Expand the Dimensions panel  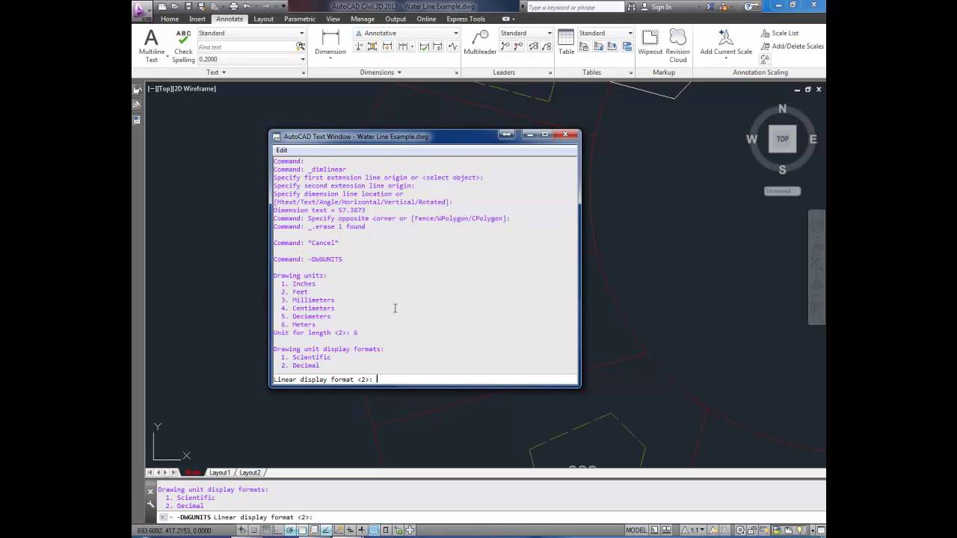[x=381, y=72]
